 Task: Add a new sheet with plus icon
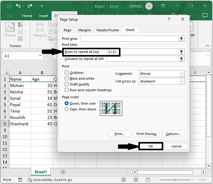(x=63, y=172)
